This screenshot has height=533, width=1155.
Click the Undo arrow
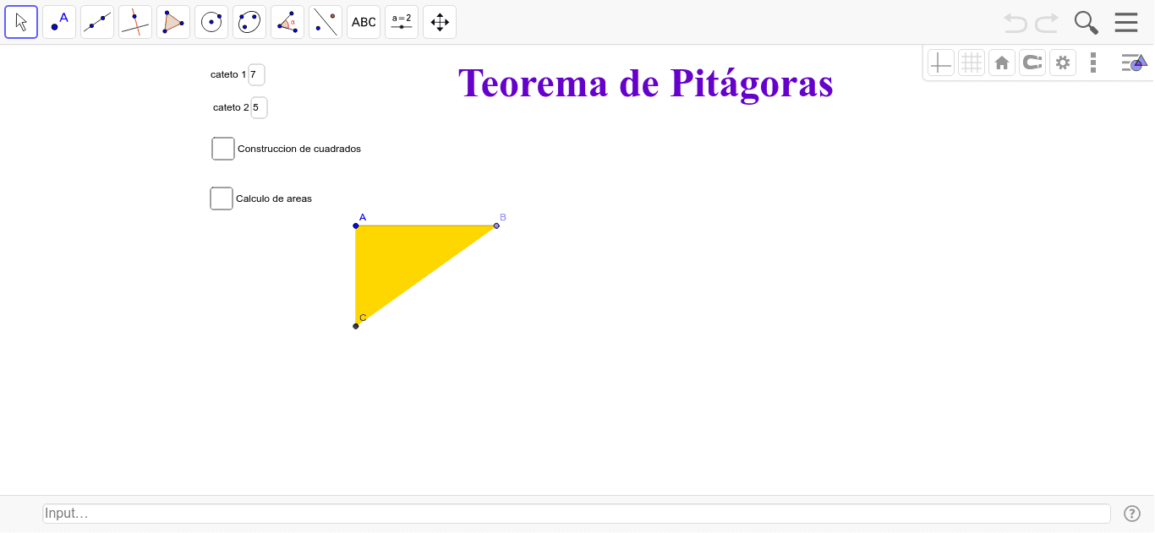click(1015, 23)
